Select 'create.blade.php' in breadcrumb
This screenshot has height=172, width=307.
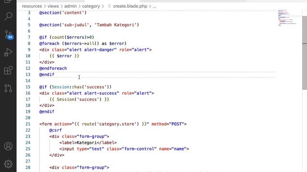point(130,6)
